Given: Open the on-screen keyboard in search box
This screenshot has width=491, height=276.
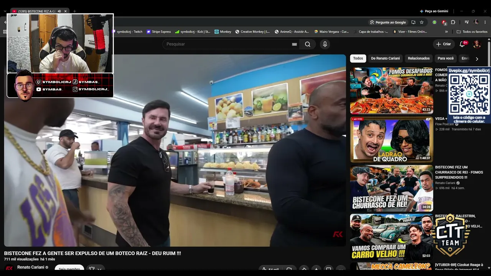Looking at the screenshot, I should click(294, 44).
